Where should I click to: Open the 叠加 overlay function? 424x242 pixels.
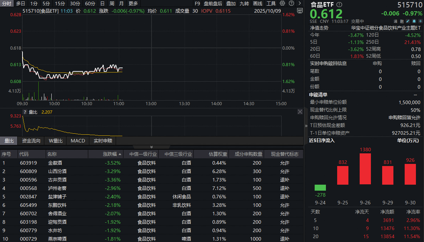click(231, 4)
